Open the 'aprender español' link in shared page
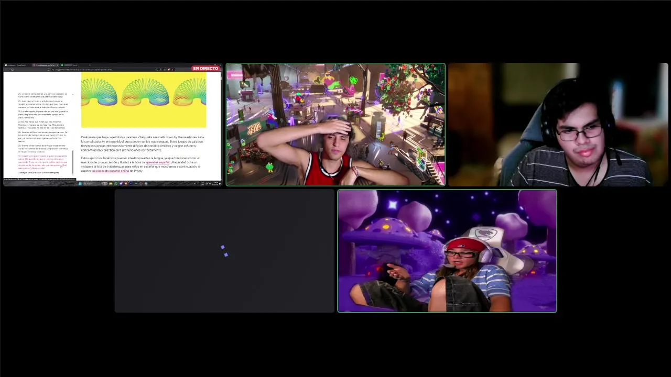 coord(158,162)
